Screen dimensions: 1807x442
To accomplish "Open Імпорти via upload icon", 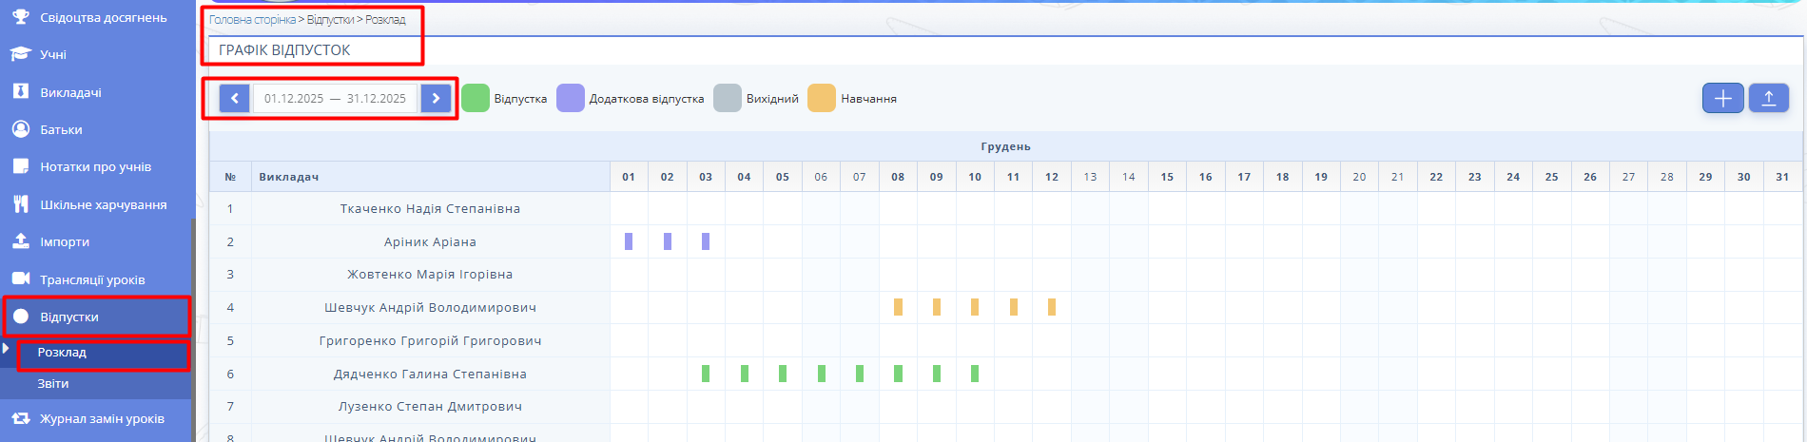I will tap(21, 241).
